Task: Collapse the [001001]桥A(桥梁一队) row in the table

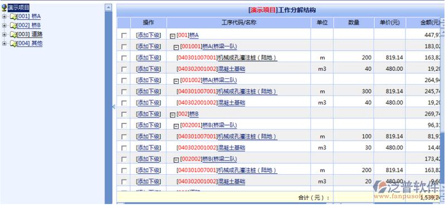Action: click(x=176, y=47)
